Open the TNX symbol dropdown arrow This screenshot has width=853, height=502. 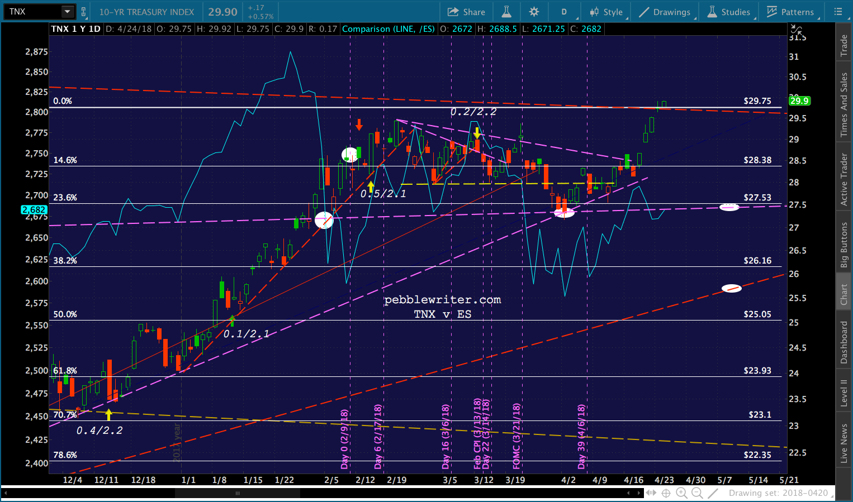point(67,12)
